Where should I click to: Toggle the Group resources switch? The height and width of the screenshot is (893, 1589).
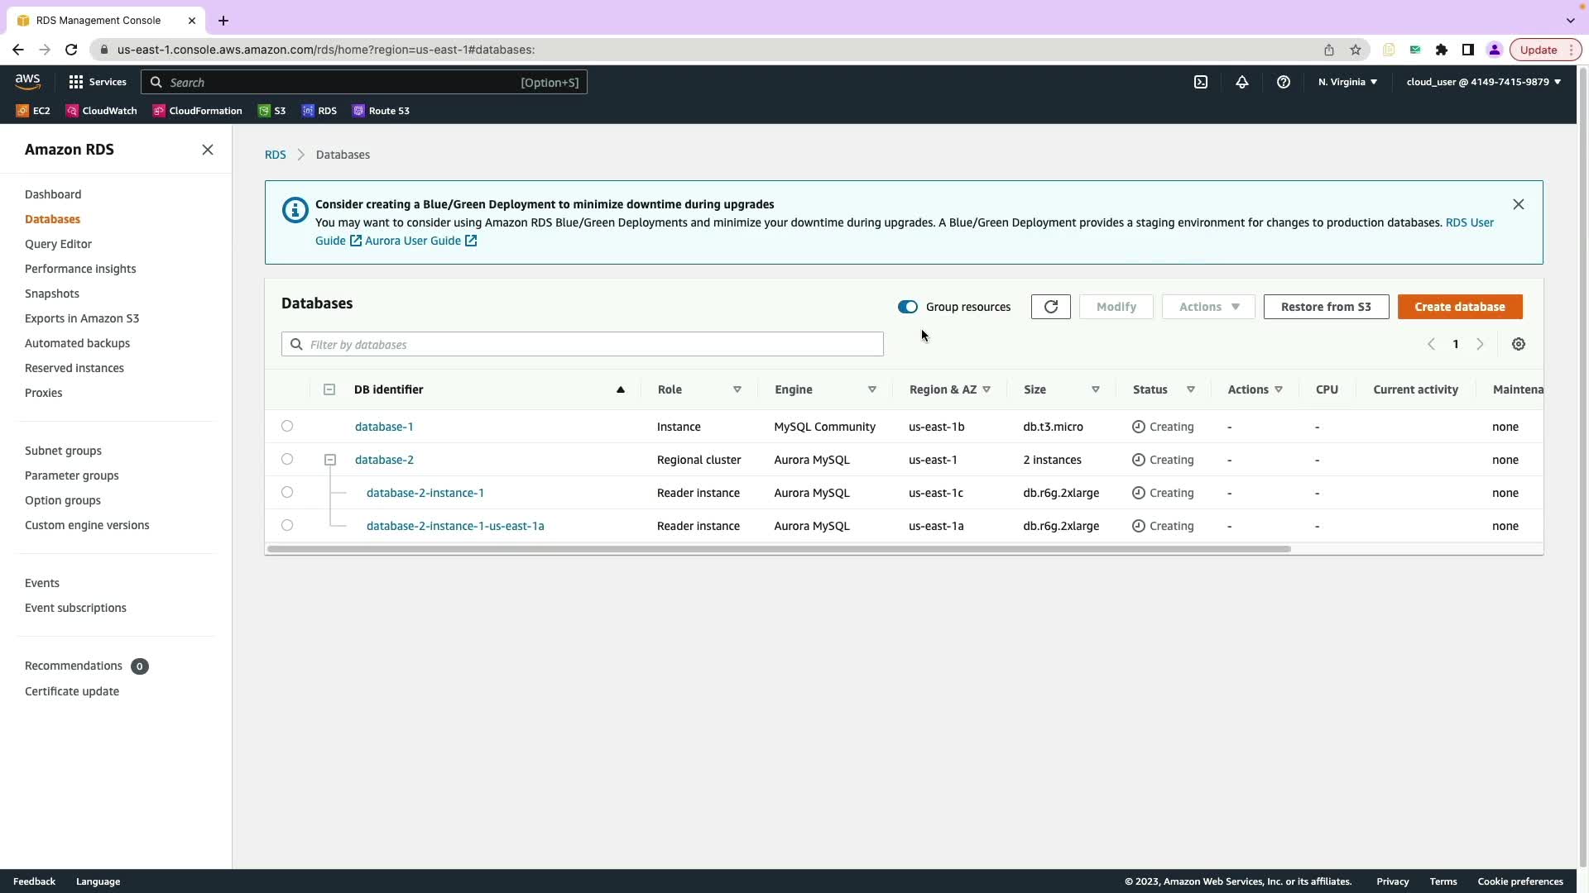pyautogui.click(x=908, y=307)
